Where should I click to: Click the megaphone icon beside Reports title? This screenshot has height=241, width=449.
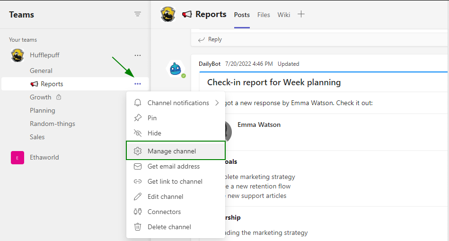pos(187,14)
